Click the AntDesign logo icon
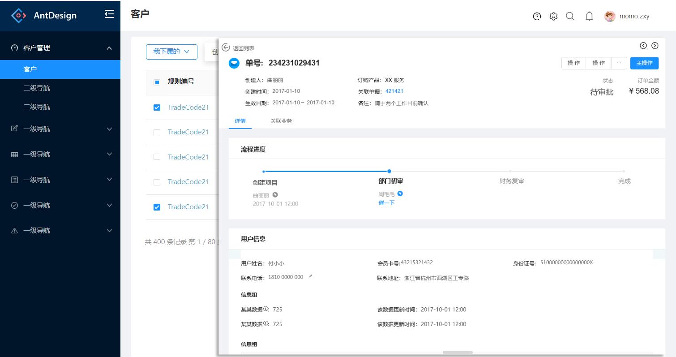This screenshot has height=357, width=676. 18,15
